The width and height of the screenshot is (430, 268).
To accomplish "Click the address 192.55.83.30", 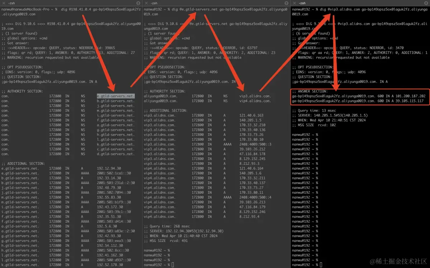I will pos(109,197).
